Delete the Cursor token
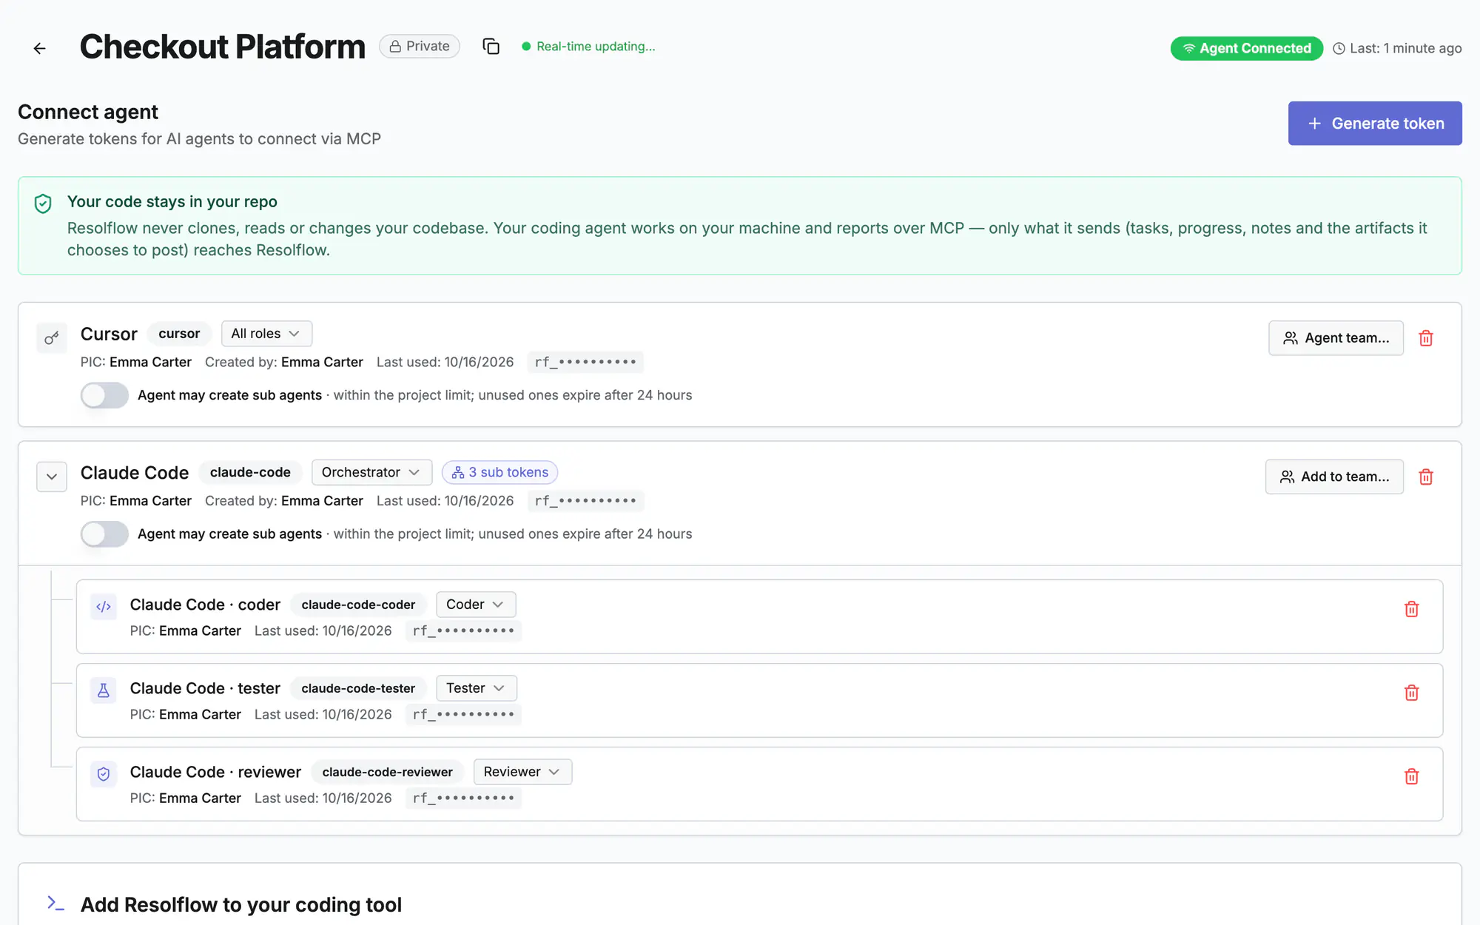The height and width of the screenshot is (925, 1480). point(1426,338)
